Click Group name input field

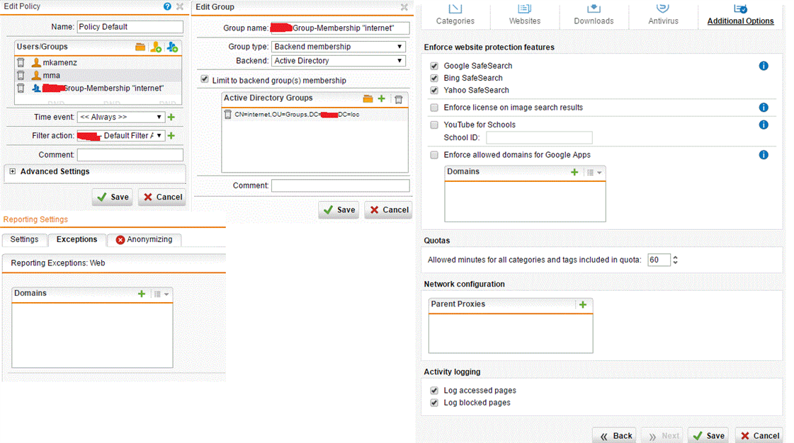tap(340, 28)
